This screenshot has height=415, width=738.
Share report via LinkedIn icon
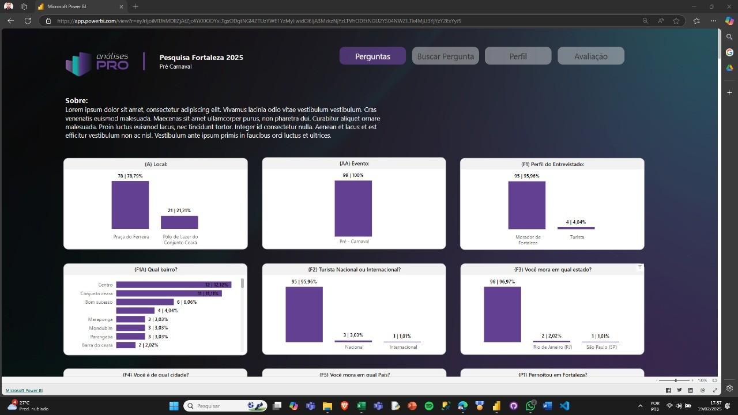[690, 390]
